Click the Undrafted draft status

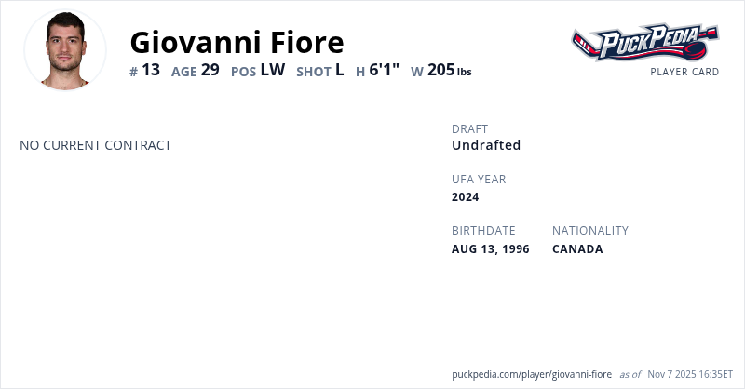point(486,145)
